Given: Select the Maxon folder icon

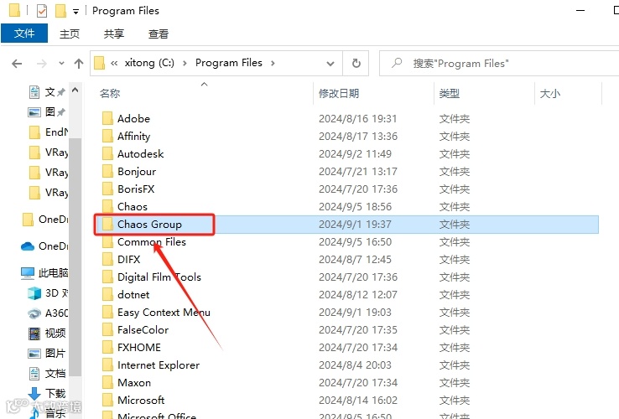Looking at the screenshot, I should [x=107, y=382].
